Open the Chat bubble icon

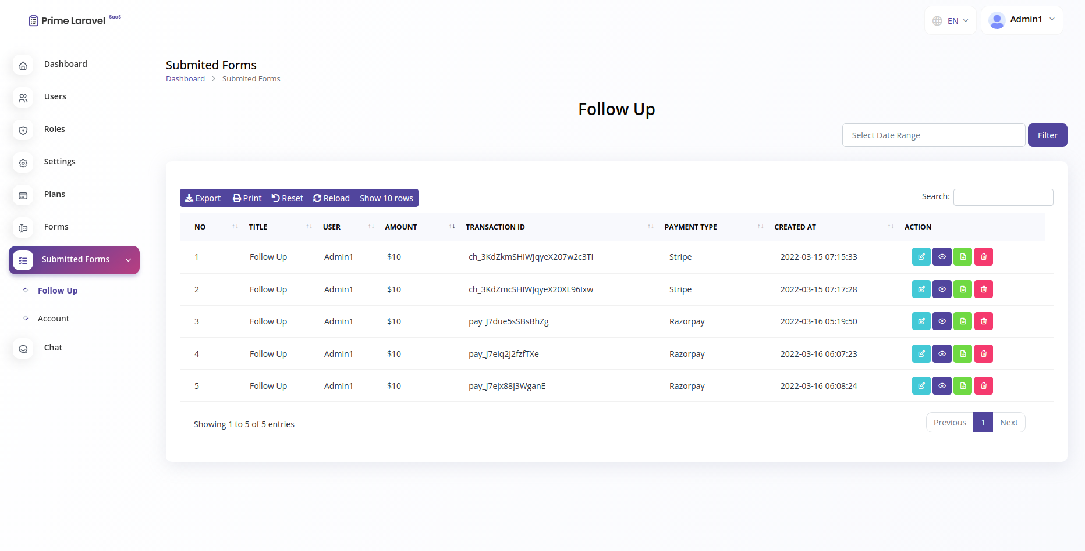(23, 348)
